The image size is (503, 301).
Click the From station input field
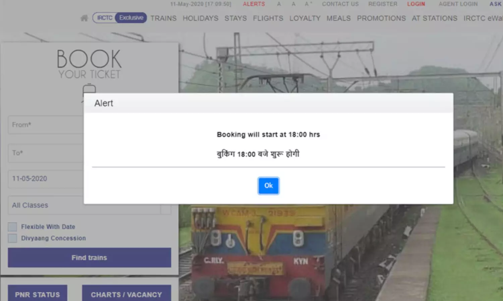pyautogui.click(x=45, y=125)
